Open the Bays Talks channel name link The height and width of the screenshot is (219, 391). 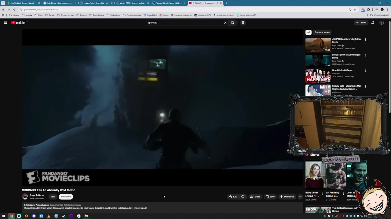(x=35, y=195)
